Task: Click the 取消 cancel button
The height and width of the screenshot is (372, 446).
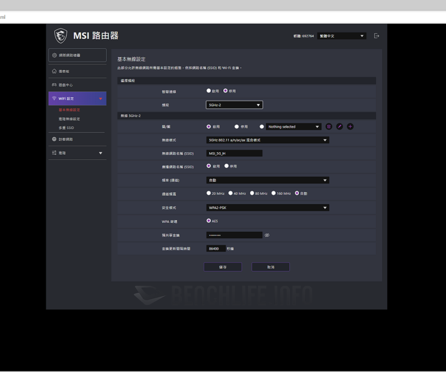Action: (x=270, y=267)
